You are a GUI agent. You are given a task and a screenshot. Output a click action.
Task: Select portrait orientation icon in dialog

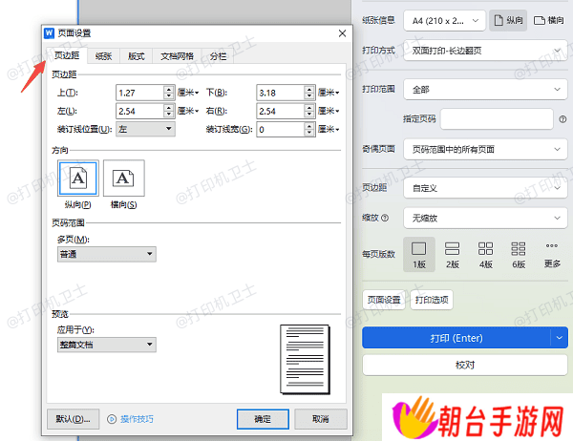(x=78, y=178)
